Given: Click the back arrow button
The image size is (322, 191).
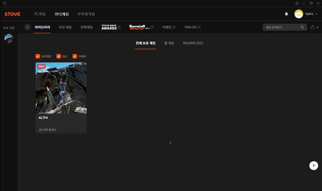Looking at the screenshot, I should 27,27.
